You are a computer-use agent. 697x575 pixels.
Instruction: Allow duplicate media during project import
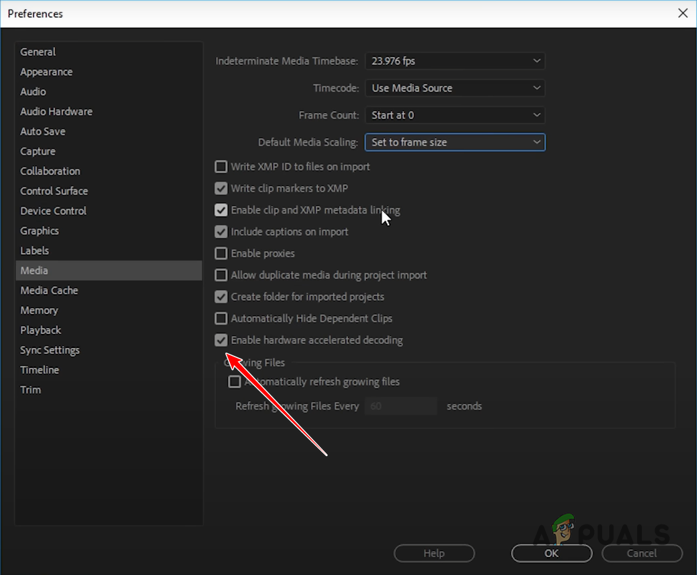tap(221, 275)
